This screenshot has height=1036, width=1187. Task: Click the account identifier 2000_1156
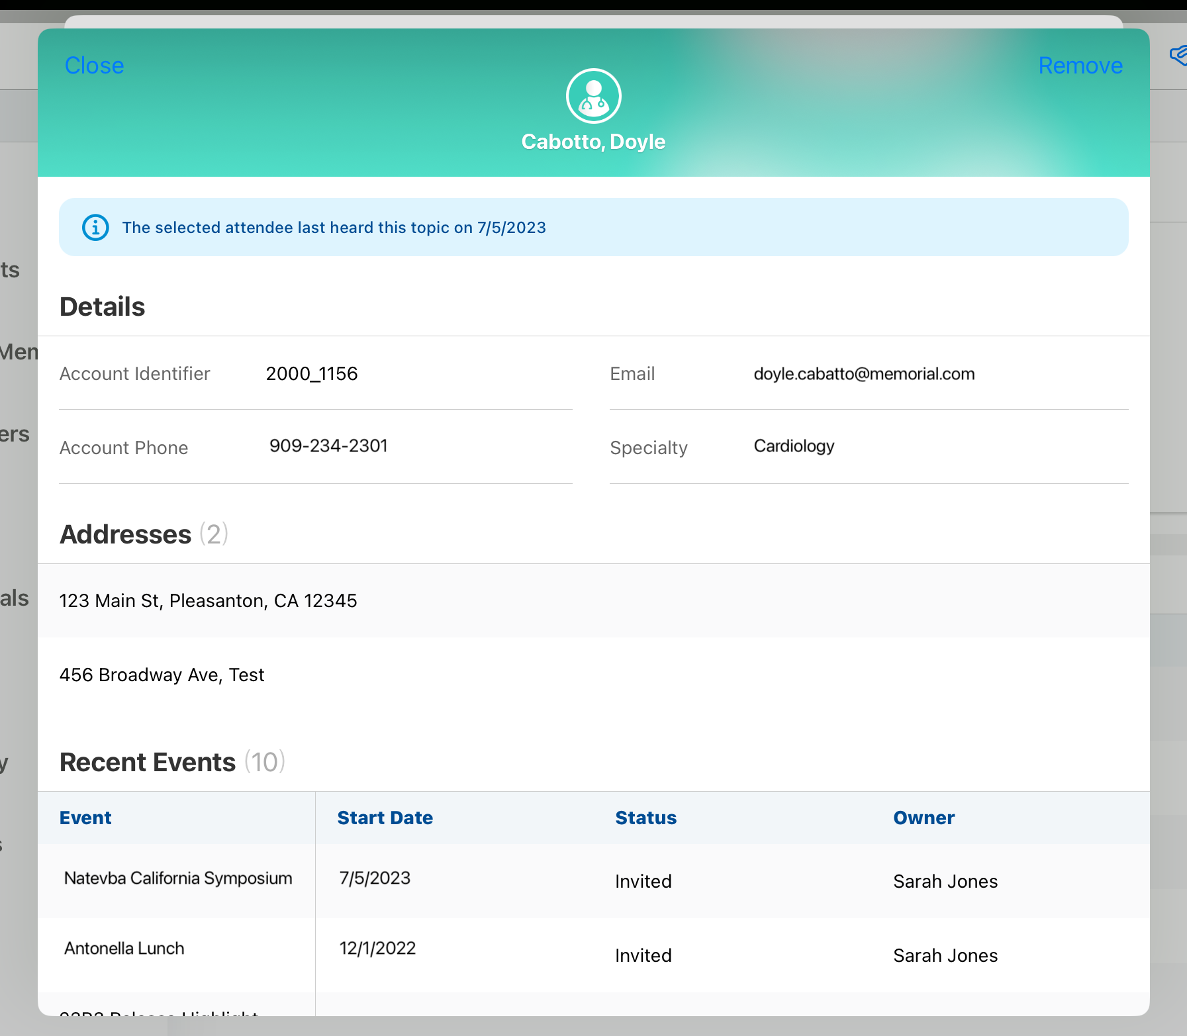[311, 374]
